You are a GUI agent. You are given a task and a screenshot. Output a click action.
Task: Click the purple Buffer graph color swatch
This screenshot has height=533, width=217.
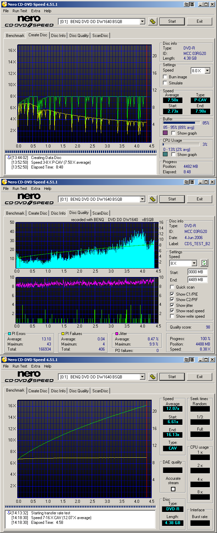coord(165,133)
